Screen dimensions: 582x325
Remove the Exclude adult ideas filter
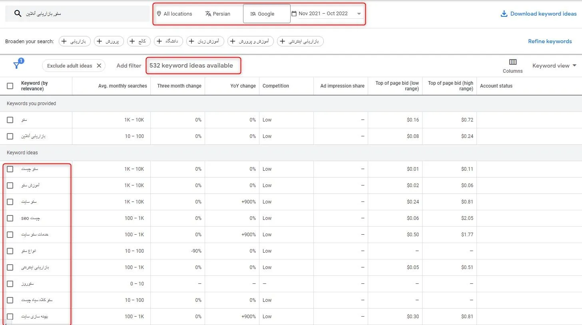pyautogui.click(x=99, y=66)
